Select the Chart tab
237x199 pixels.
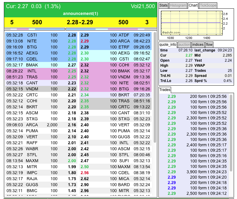tap(193, 5)
